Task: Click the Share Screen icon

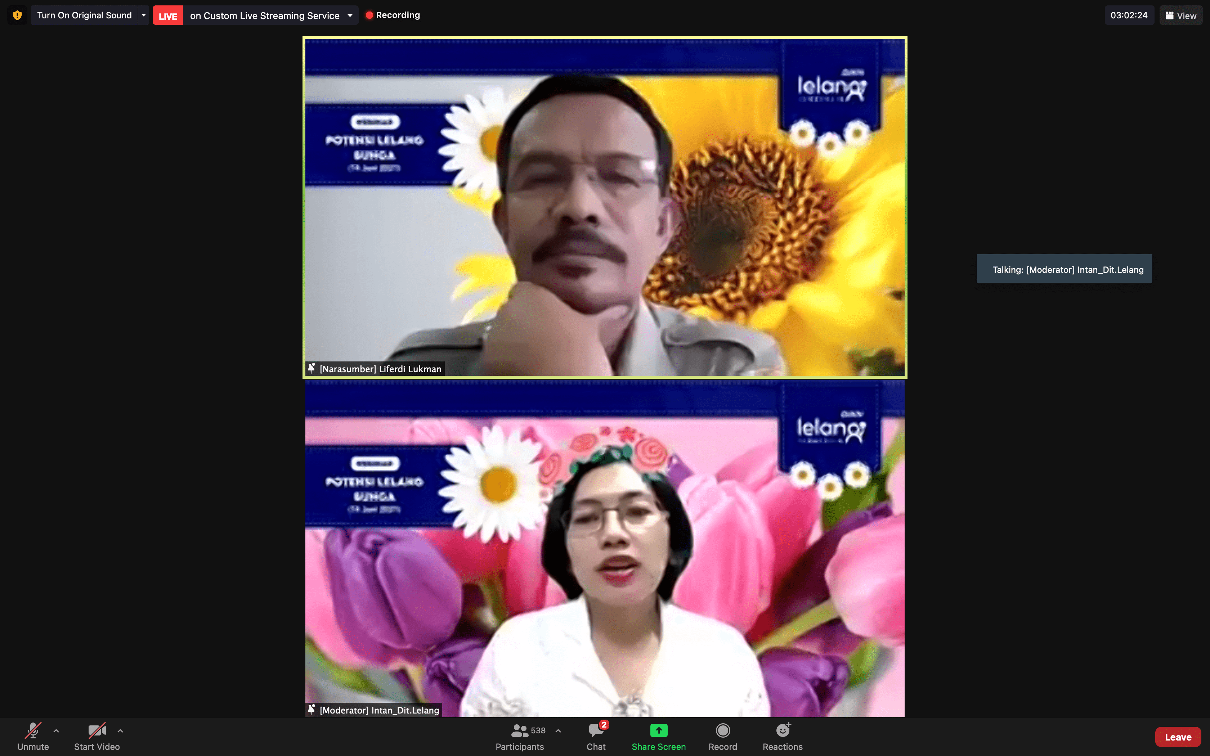Action: [659, 730]
